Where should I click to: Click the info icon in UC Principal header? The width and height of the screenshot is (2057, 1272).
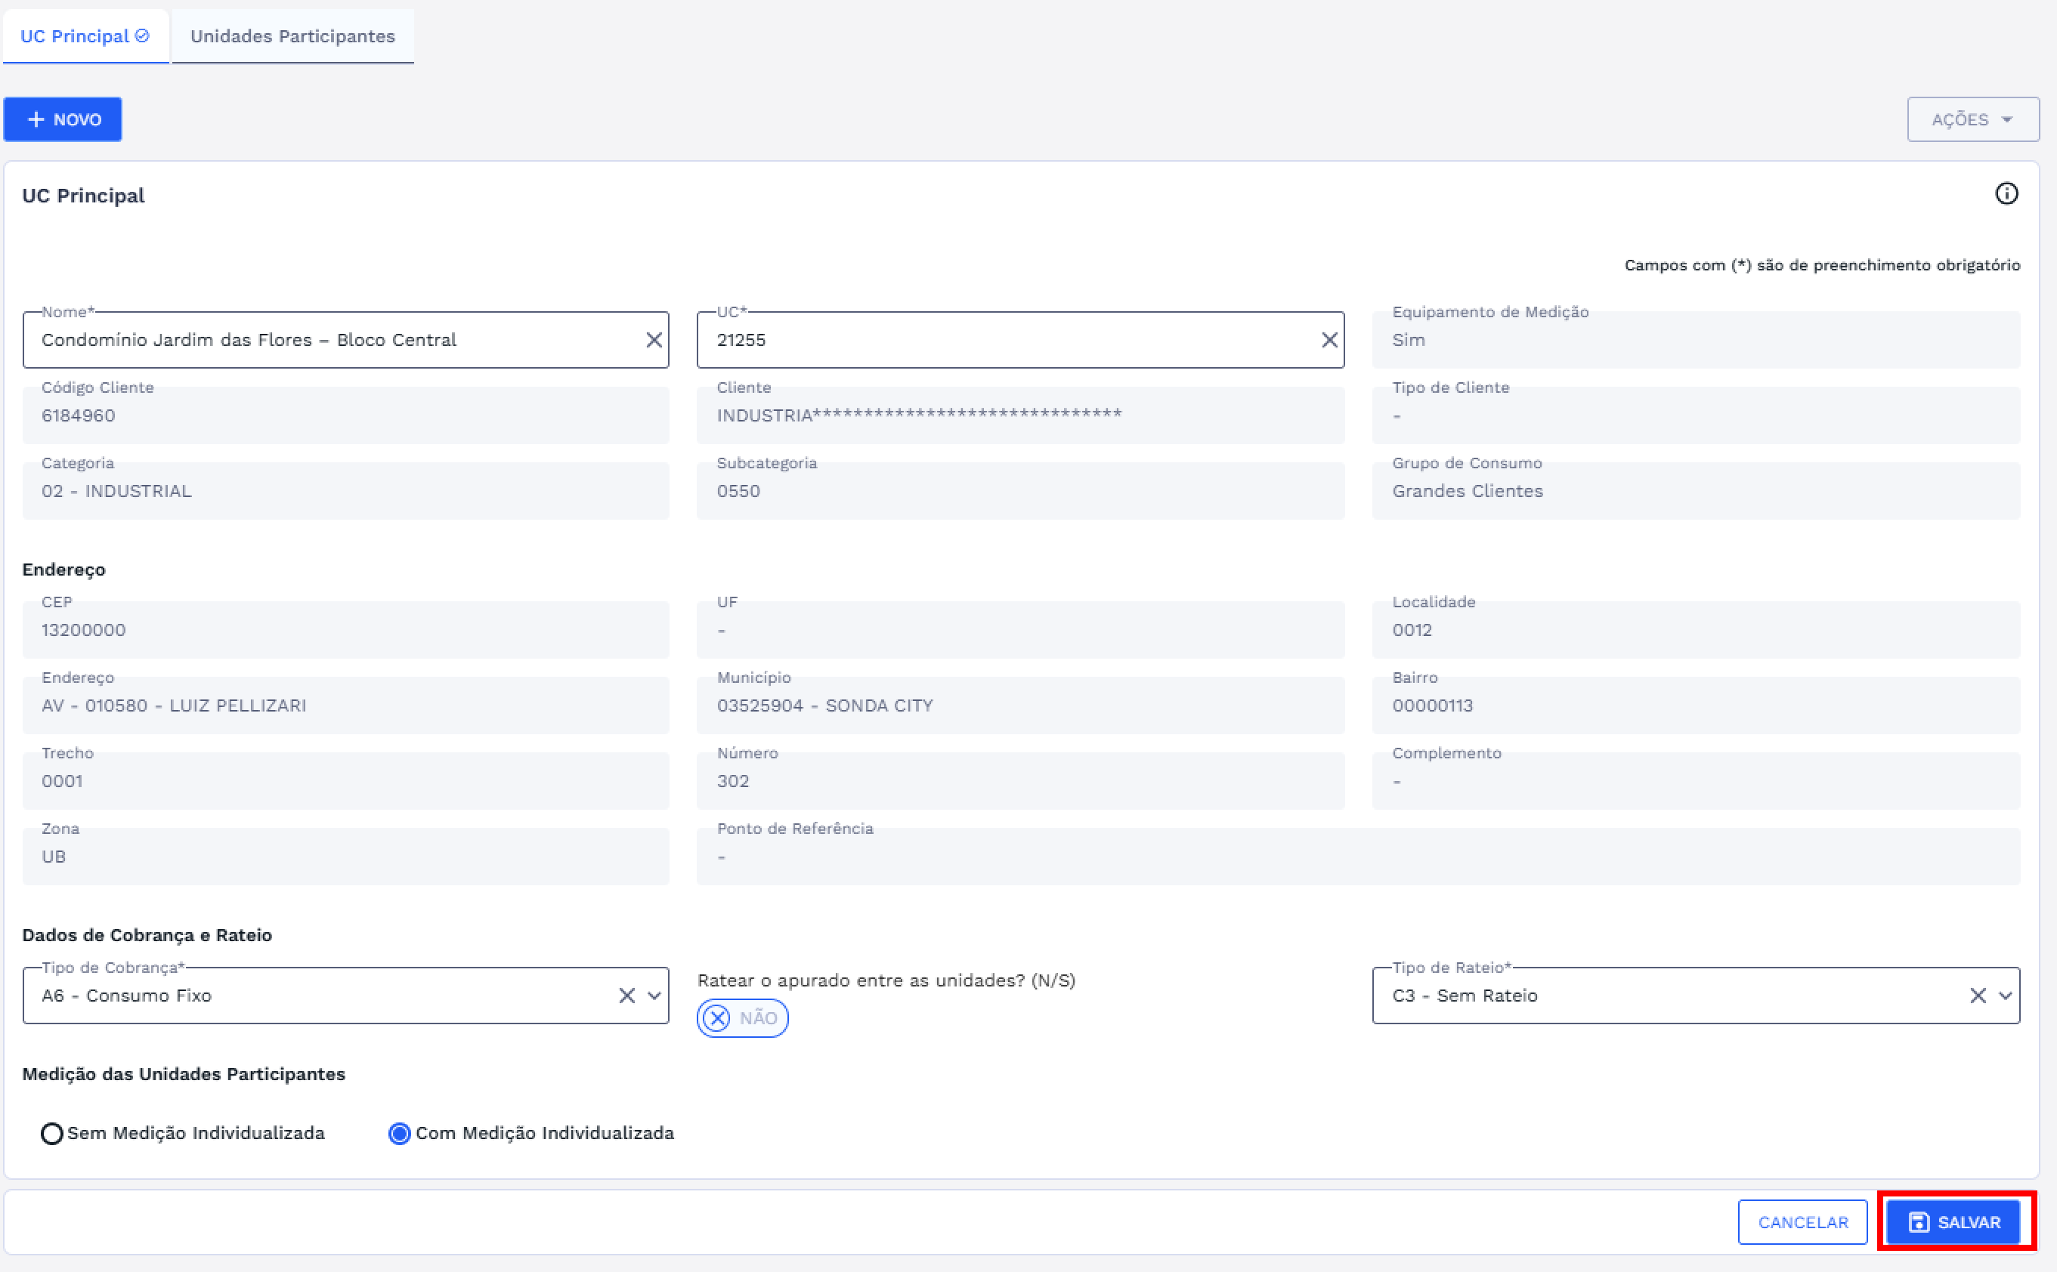coord(2006,194)
